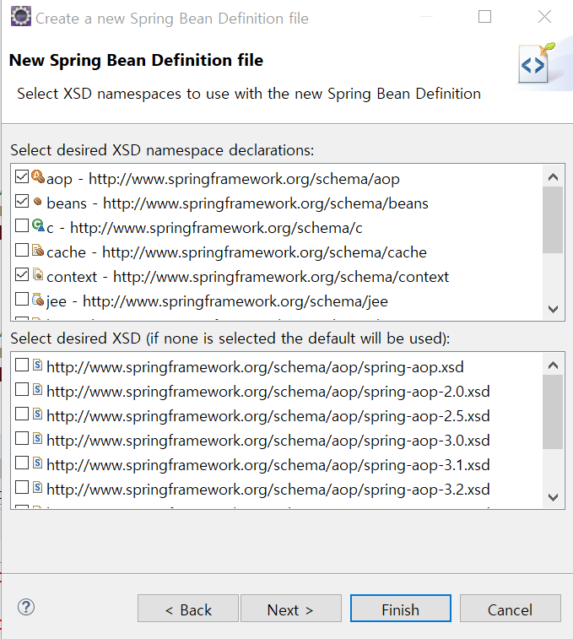Select the spring-aop-2.5.xsd URL text
573x639 pixels.
268,415
